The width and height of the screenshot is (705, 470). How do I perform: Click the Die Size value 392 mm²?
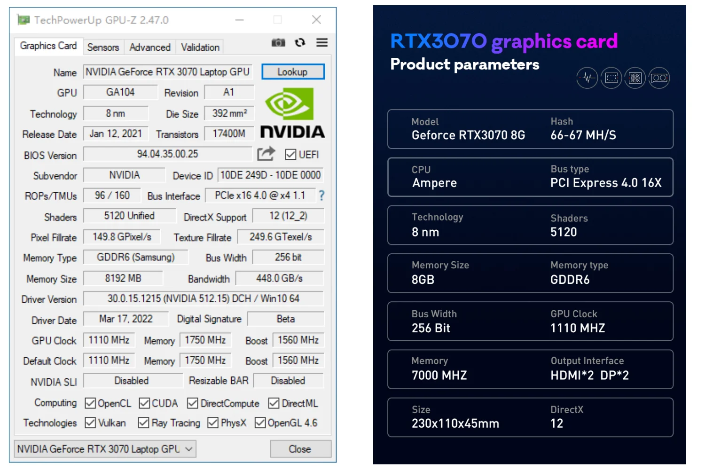coord(229,113)
